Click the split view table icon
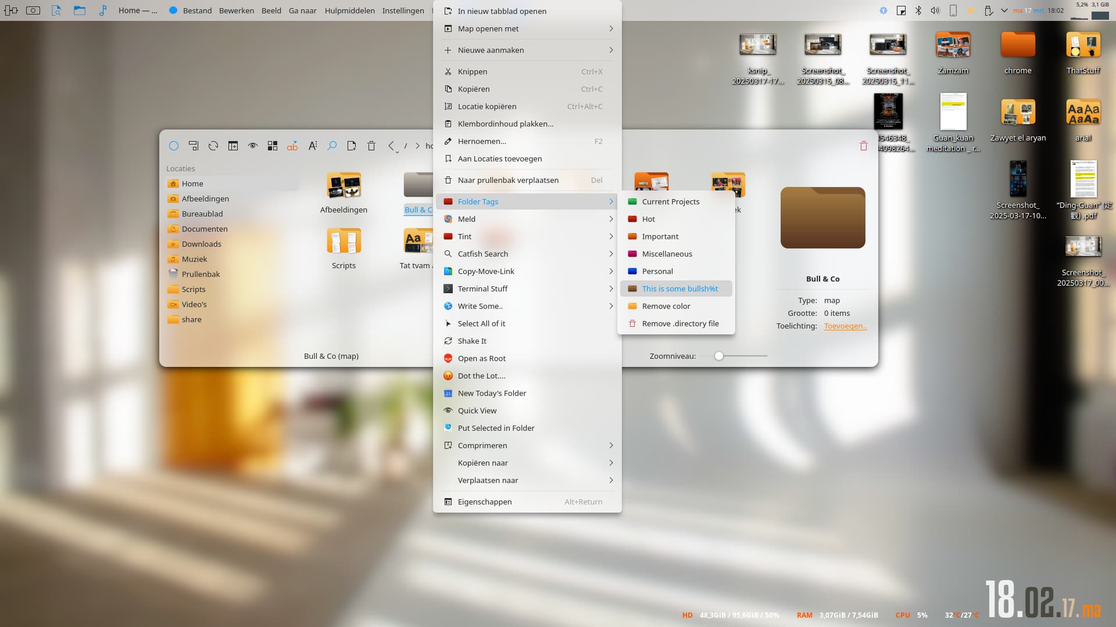Viewport: 1116px width, 627px height. pos(233,146)
